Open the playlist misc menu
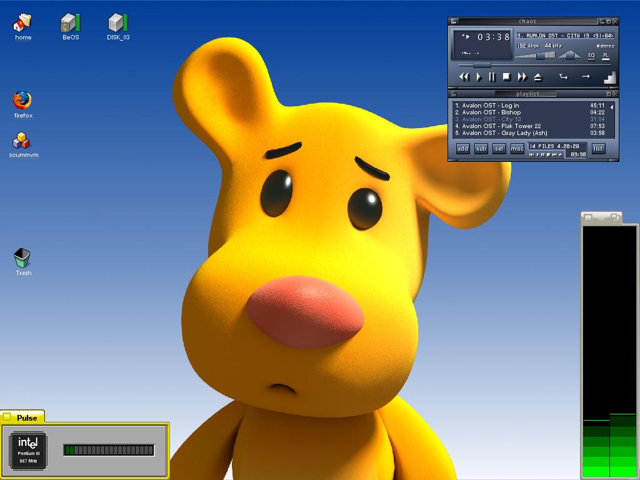Screen dimensions: 640x480 click(517, 149)
